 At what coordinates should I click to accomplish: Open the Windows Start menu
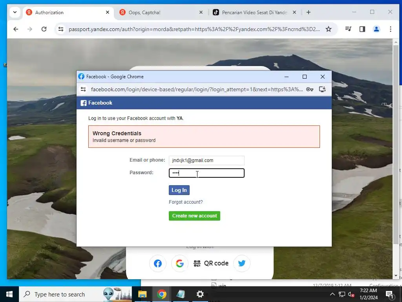[9, 294]
